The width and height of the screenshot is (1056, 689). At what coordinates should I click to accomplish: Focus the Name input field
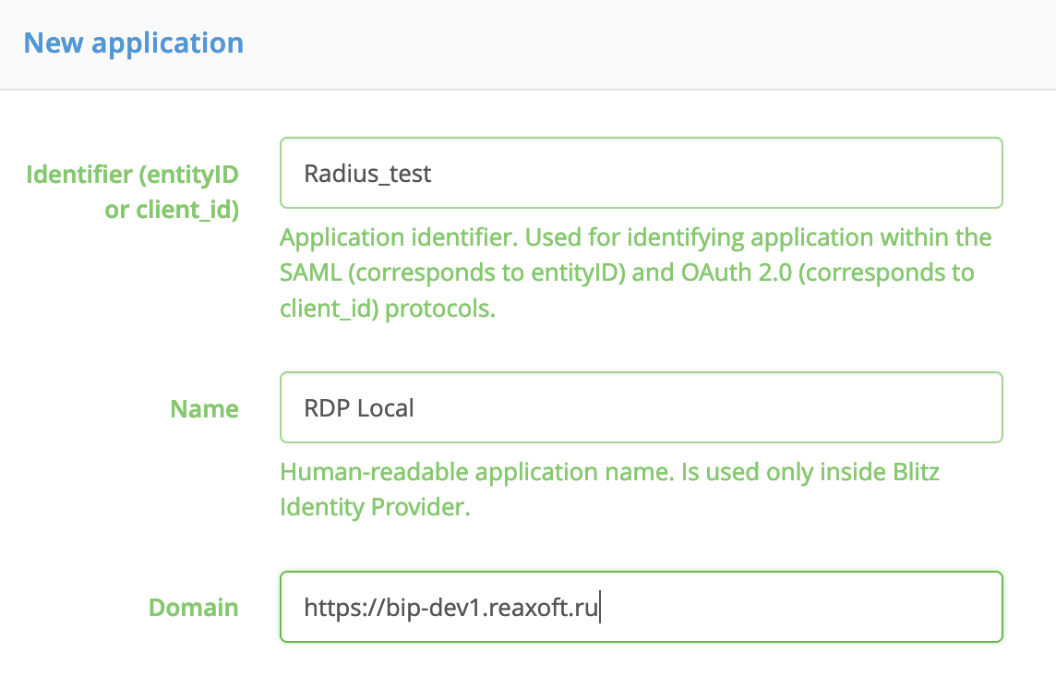[641, 407]
